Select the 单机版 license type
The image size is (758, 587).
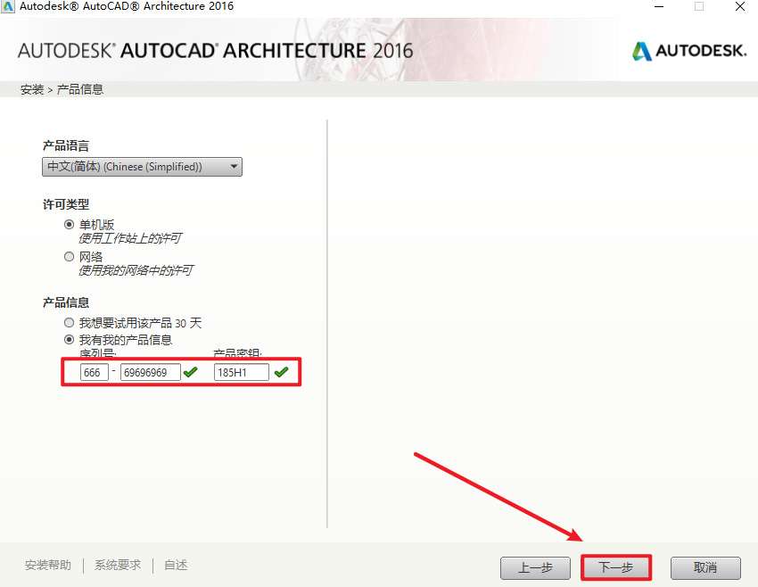point(70,225)
